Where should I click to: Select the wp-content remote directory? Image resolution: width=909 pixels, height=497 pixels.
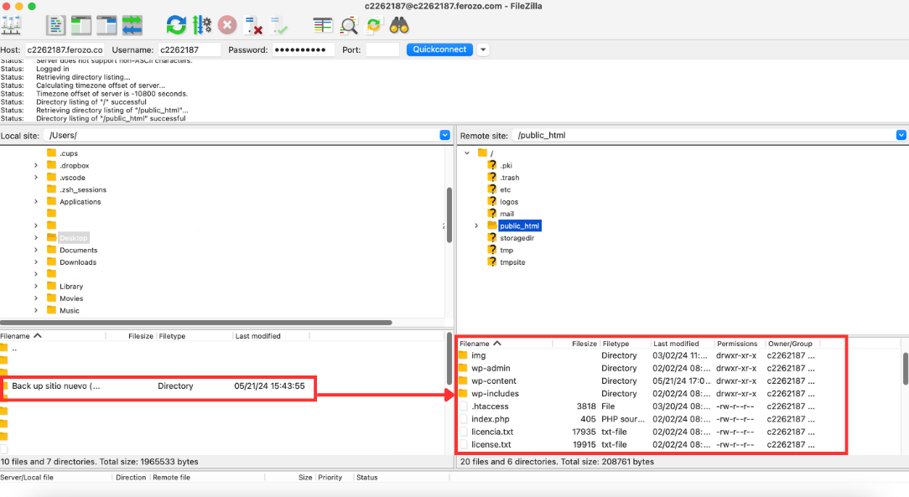point(493,381)
